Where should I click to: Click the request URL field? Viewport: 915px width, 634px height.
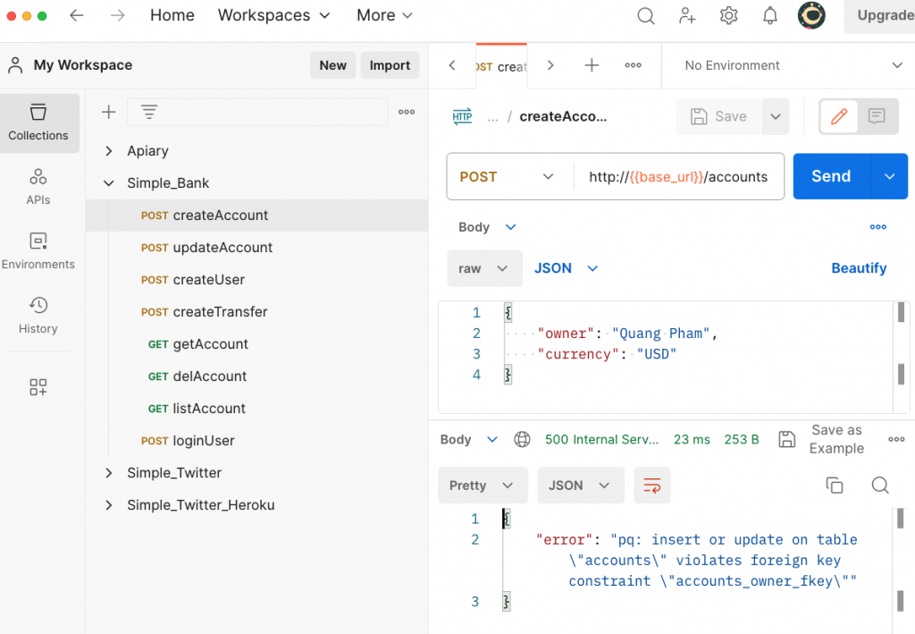(x=678, y=177)
